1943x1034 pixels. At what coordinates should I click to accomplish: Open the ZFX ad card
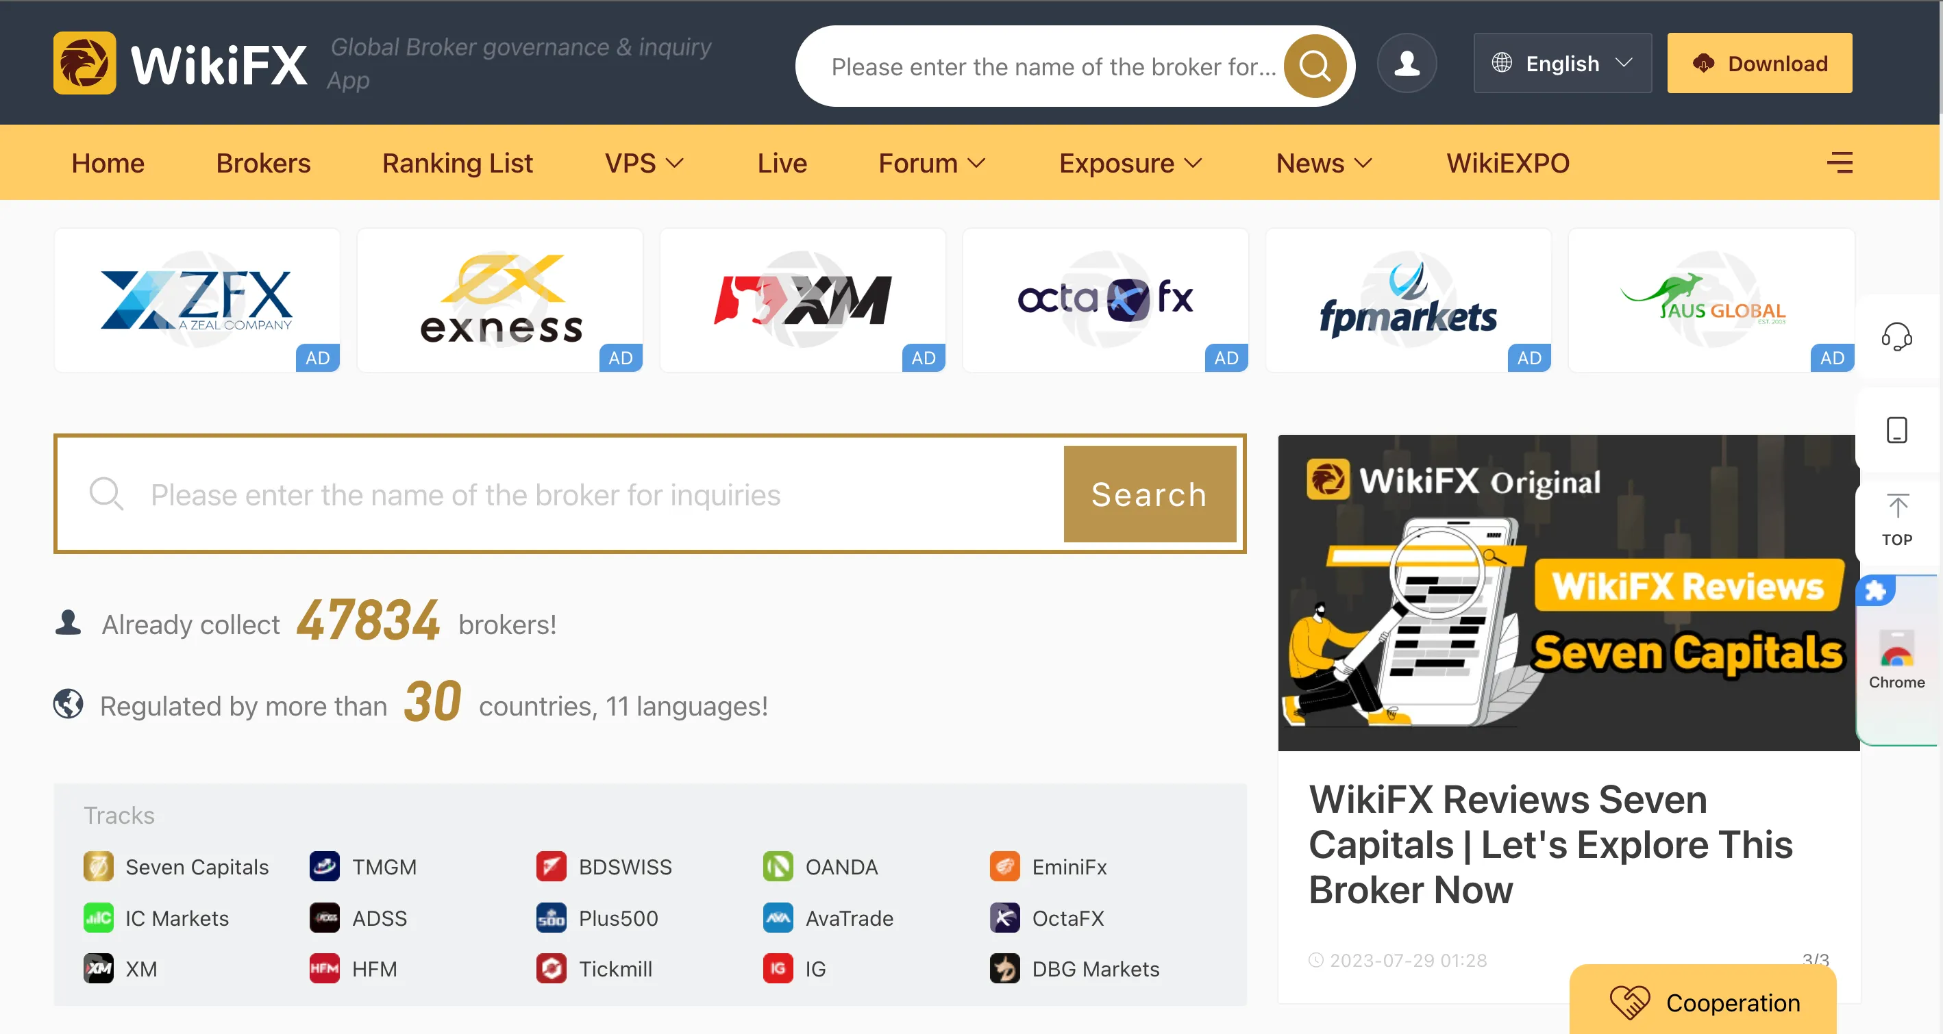point(197,300)
